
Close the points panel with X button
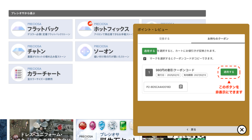[x=242, y=130]
